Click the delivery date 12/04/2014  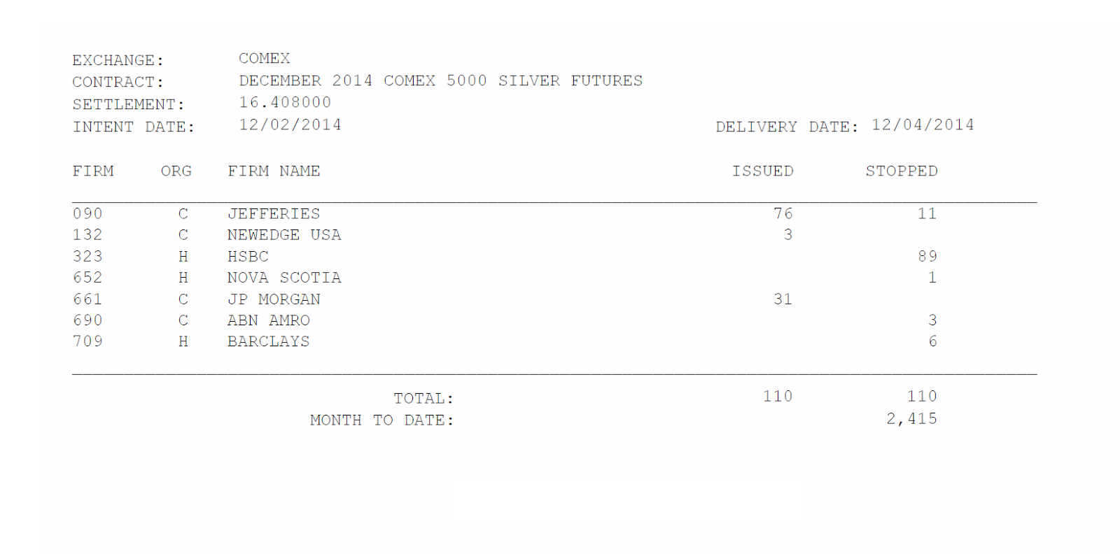point(923,125)
